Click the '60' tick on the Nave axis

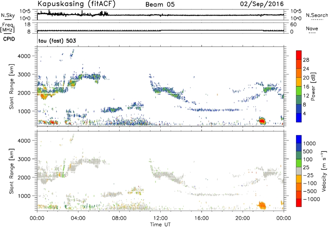[x=293, y=25]
